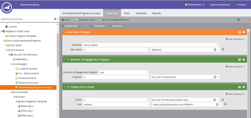Click the tree panel vertical scrollbar
The height and width of the screenshot is (118, 251).
(x=58, y=50)
